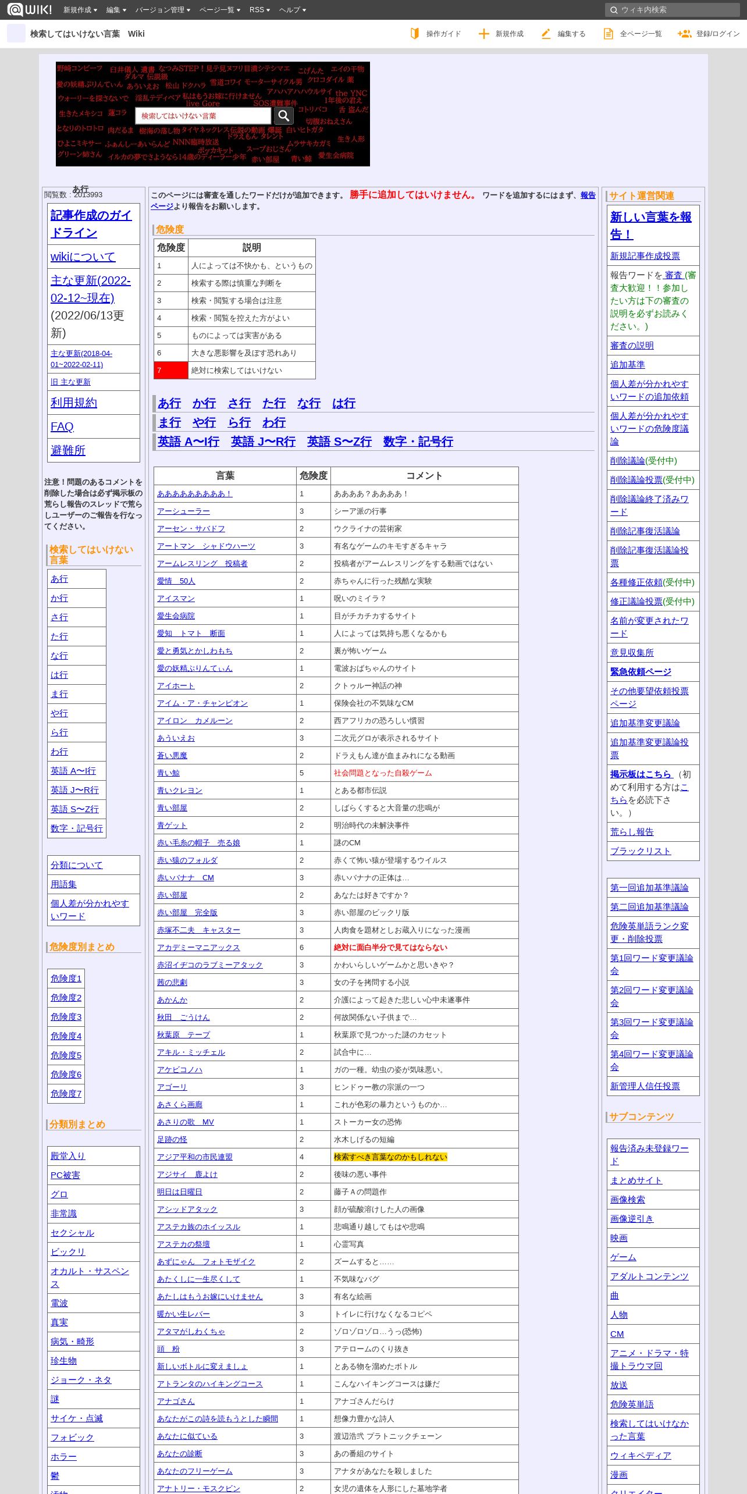The width and height of the screenshot is (747, 1494).
Task: Open ページ一覧 dropdown menu
Action: point(220,10)
